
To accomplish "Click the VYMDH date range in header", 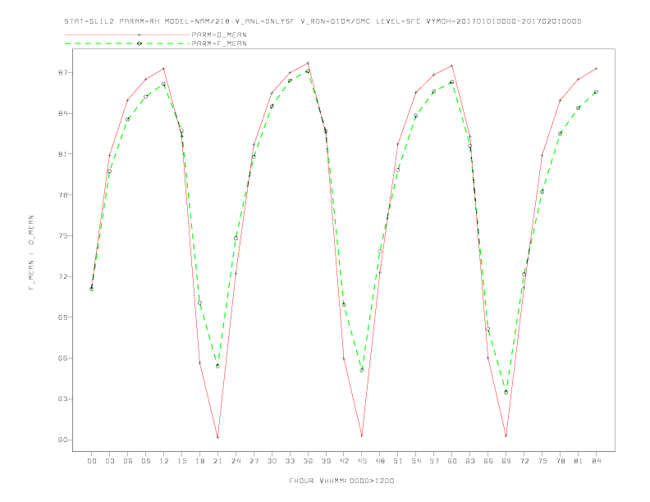I will [504, 21].
